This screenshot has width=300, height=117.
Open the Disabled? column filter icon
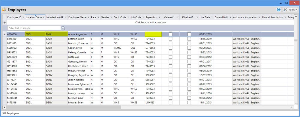[x=197, y=17]
